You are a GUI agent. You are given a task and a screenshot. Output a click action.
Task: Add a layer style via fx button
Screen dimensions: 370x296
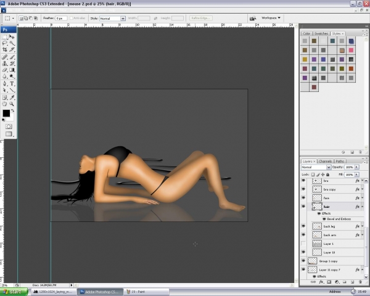(x=321, y=282)
